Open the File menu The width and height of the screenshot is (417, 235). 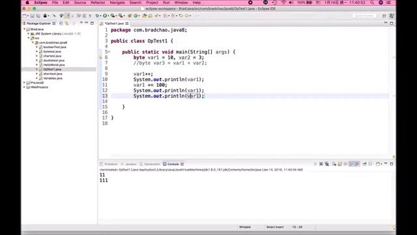coord(55,3)
